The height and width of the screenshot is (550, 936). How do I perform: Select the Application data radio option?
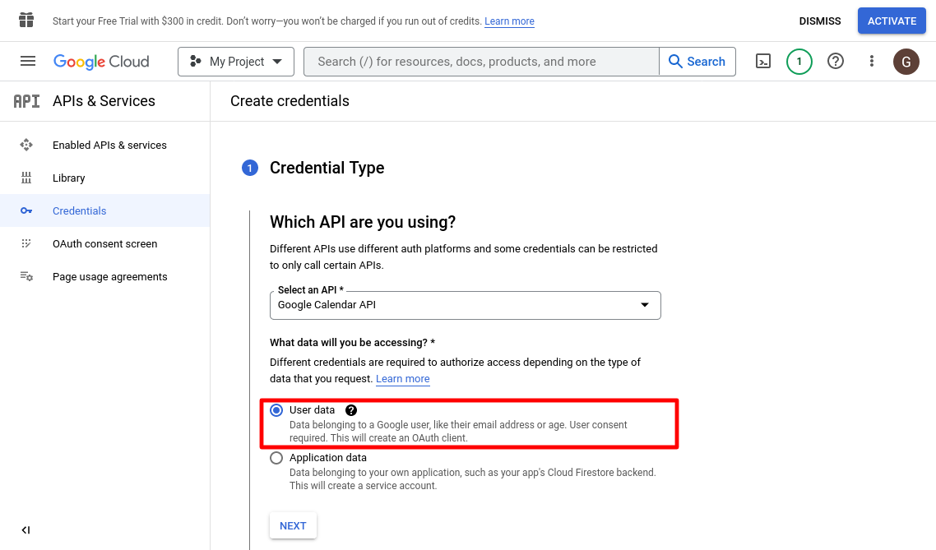coord(276,458)
